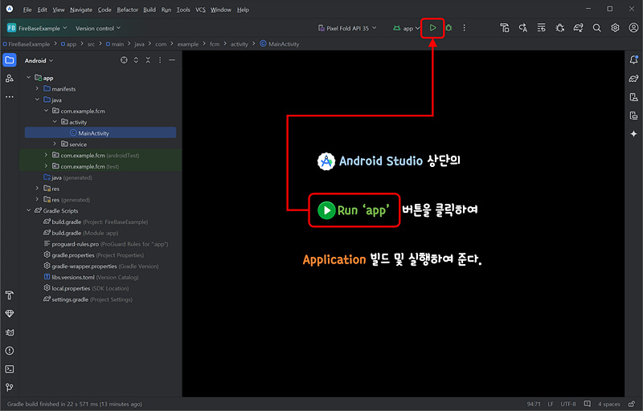Open the Version control dropdown
This screenshot has width=643, height=411.
[98, 28]
